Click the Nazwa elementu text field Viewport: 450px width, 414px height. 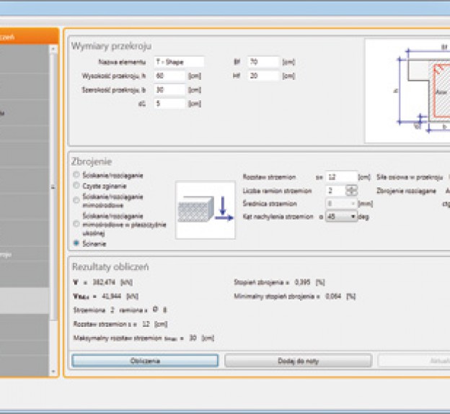pos(179,62)
